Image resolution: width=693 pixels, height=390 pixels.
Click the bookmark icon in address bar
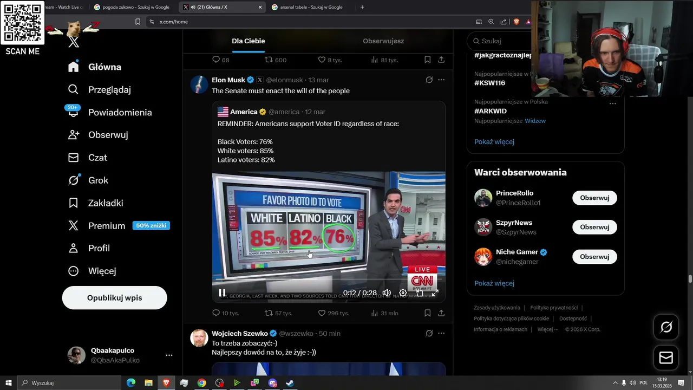(138, 22)
